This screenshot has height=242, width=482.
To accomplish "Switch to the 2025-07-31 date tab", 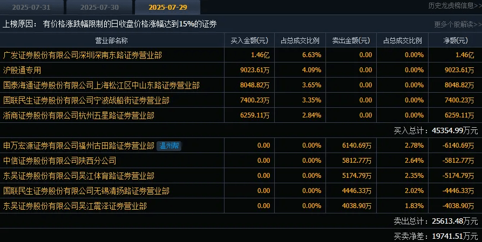I will coord(31,7).
